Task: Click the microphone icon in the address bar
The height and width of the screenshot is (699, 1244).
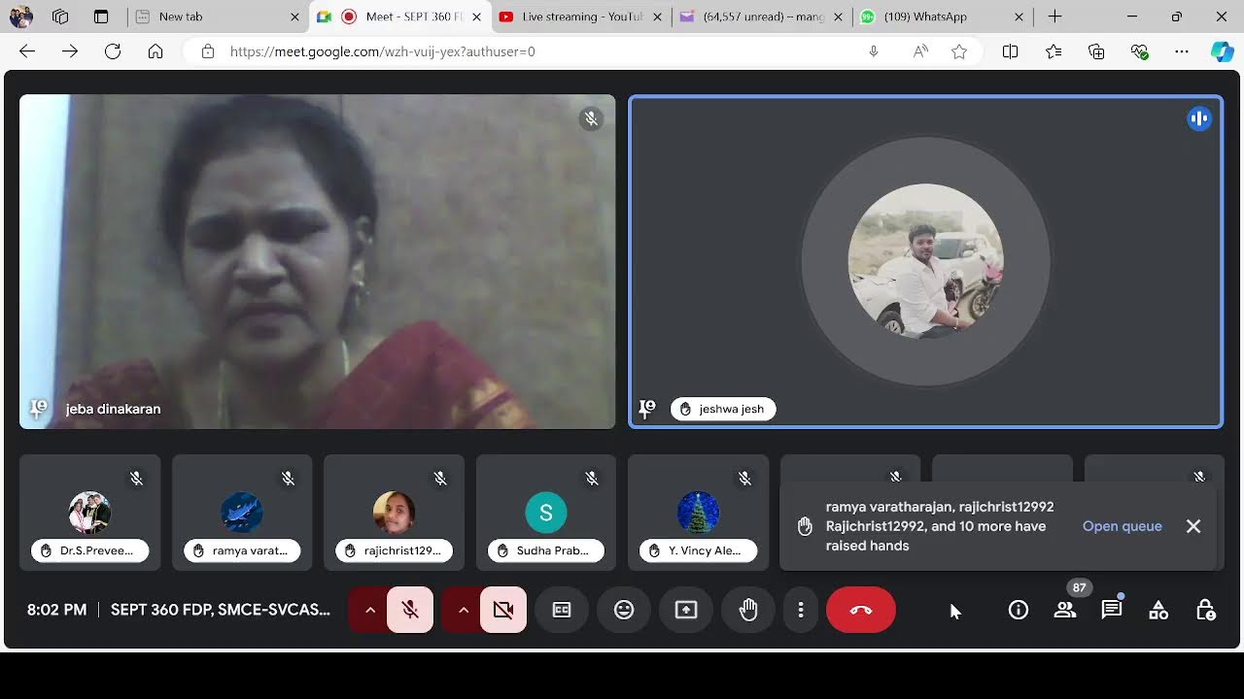Action: point(874,51)
